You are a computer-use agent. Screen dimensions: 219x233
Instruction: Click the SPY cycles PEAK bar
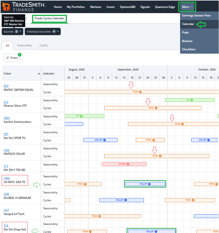[x=150, y=140]
